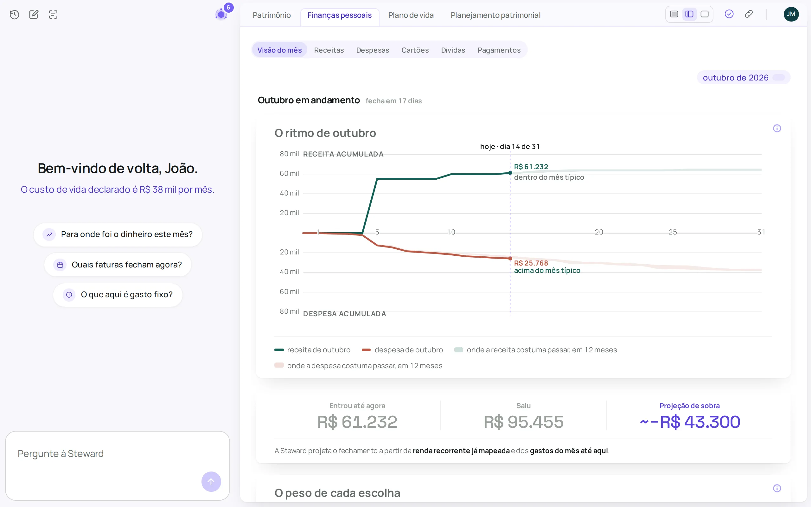Image resolution: width=811 pixels, height=507 pixels.
Task: Click the acima do mês típico label
Action: (x=547, y=271)
